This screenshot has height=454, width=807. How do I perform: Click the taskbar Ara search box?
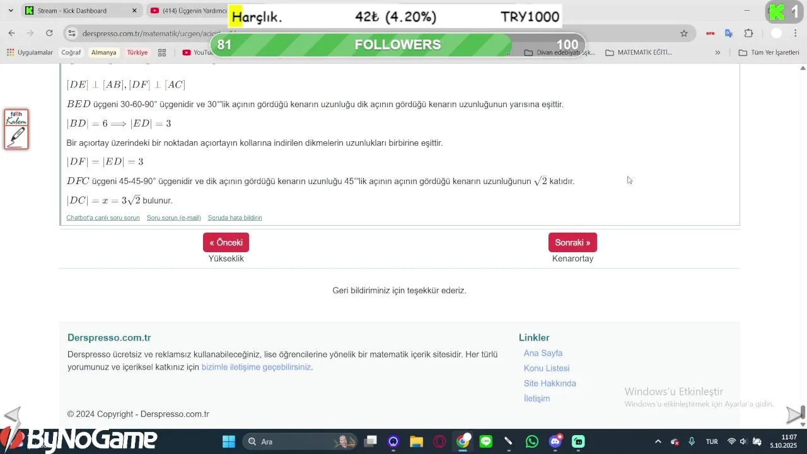click(x=299, y=441)
